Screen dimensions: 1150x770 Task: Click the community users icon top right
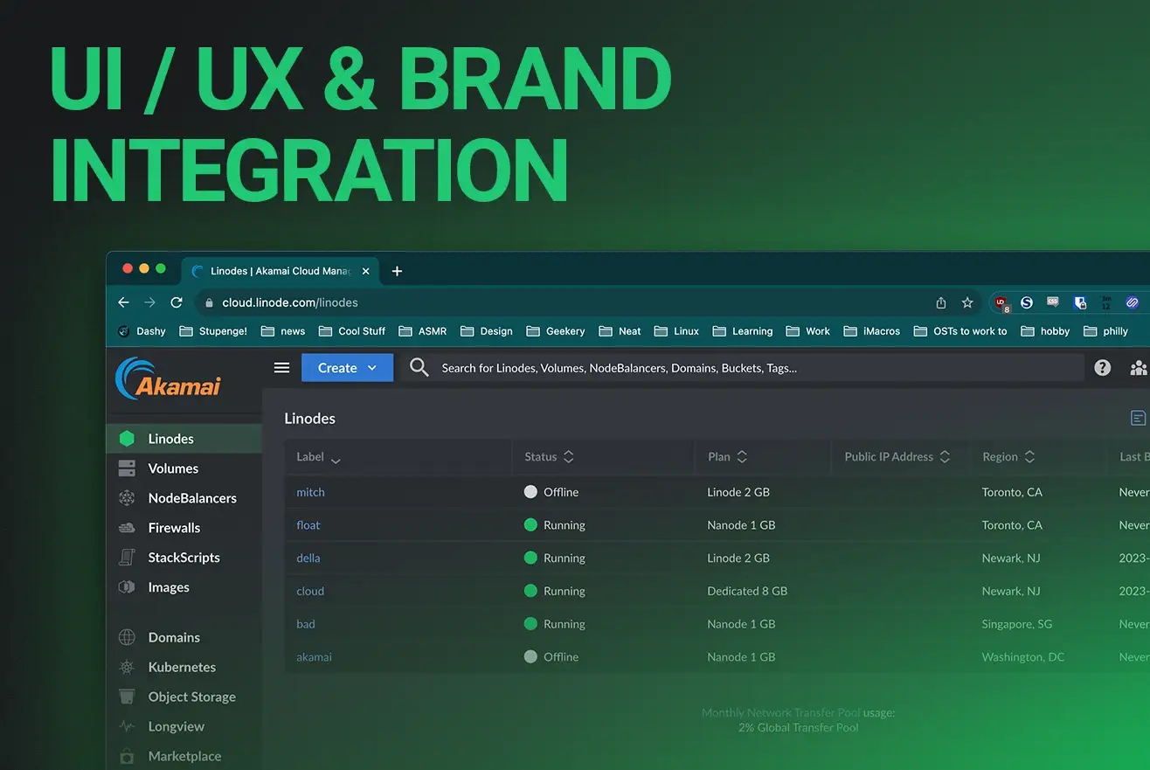(1139, 368)
